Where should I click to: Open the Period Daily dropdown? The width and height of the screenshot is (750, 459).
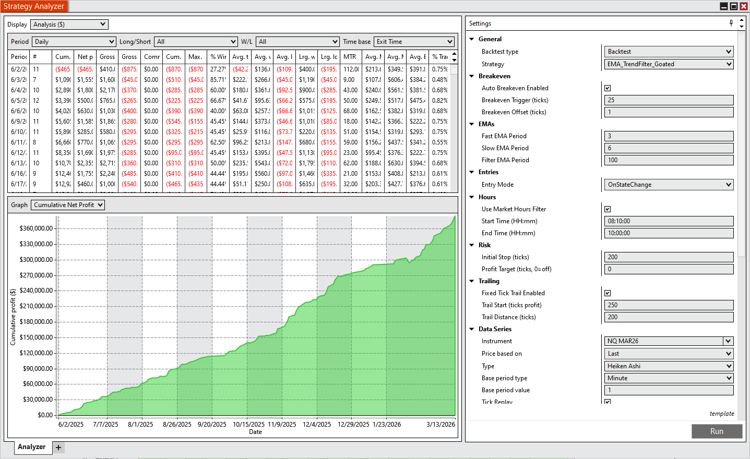point(74,42)
